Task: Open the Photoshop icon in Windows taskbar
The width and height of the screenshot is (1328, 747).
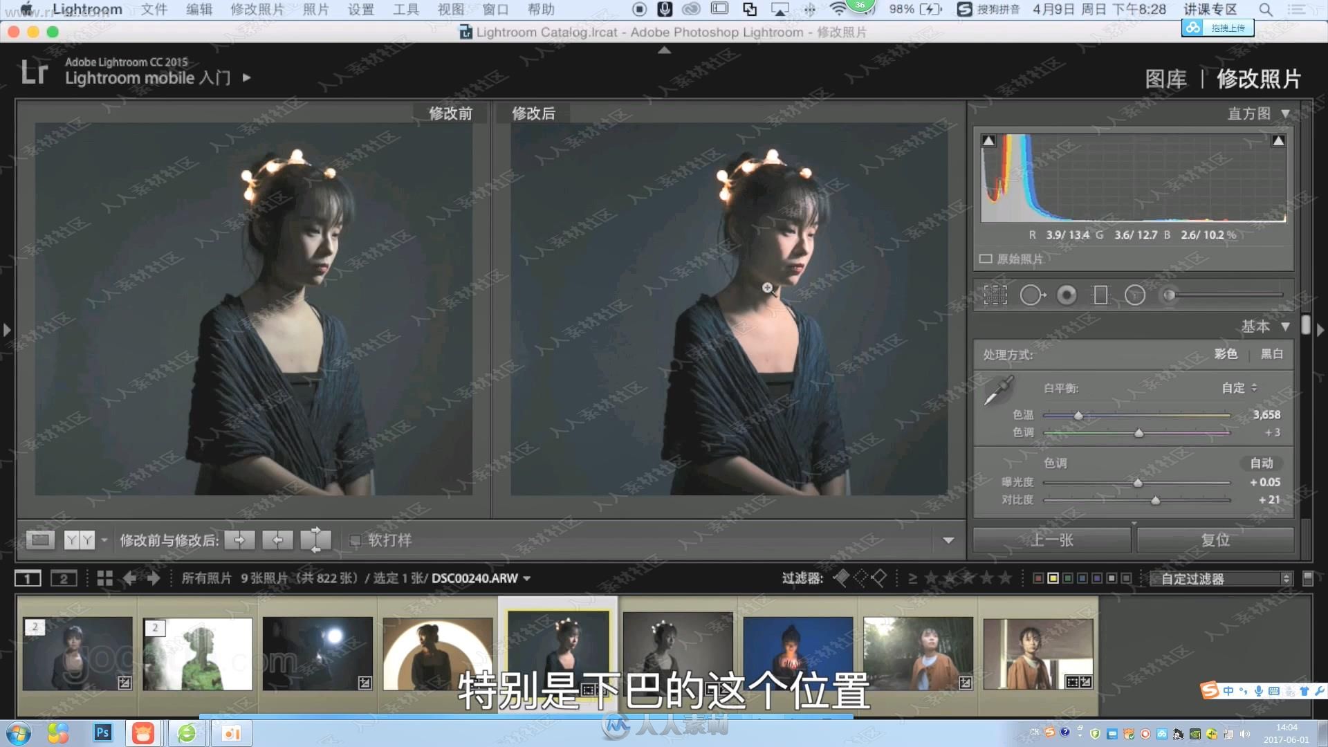Action: pos(103,732)
